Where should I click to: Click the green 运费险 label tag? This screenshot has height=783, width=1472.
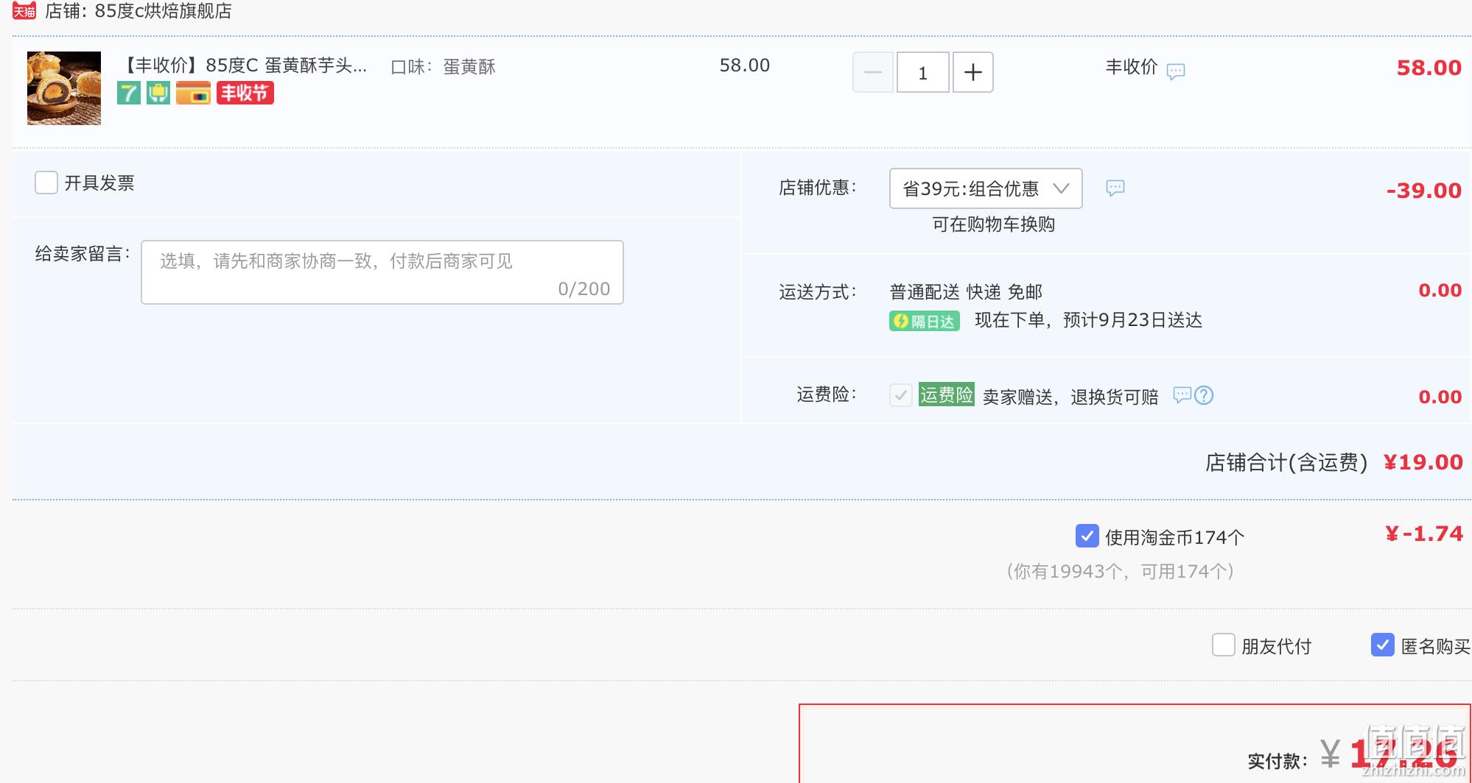pyautogui.click(x=947, y=394)
